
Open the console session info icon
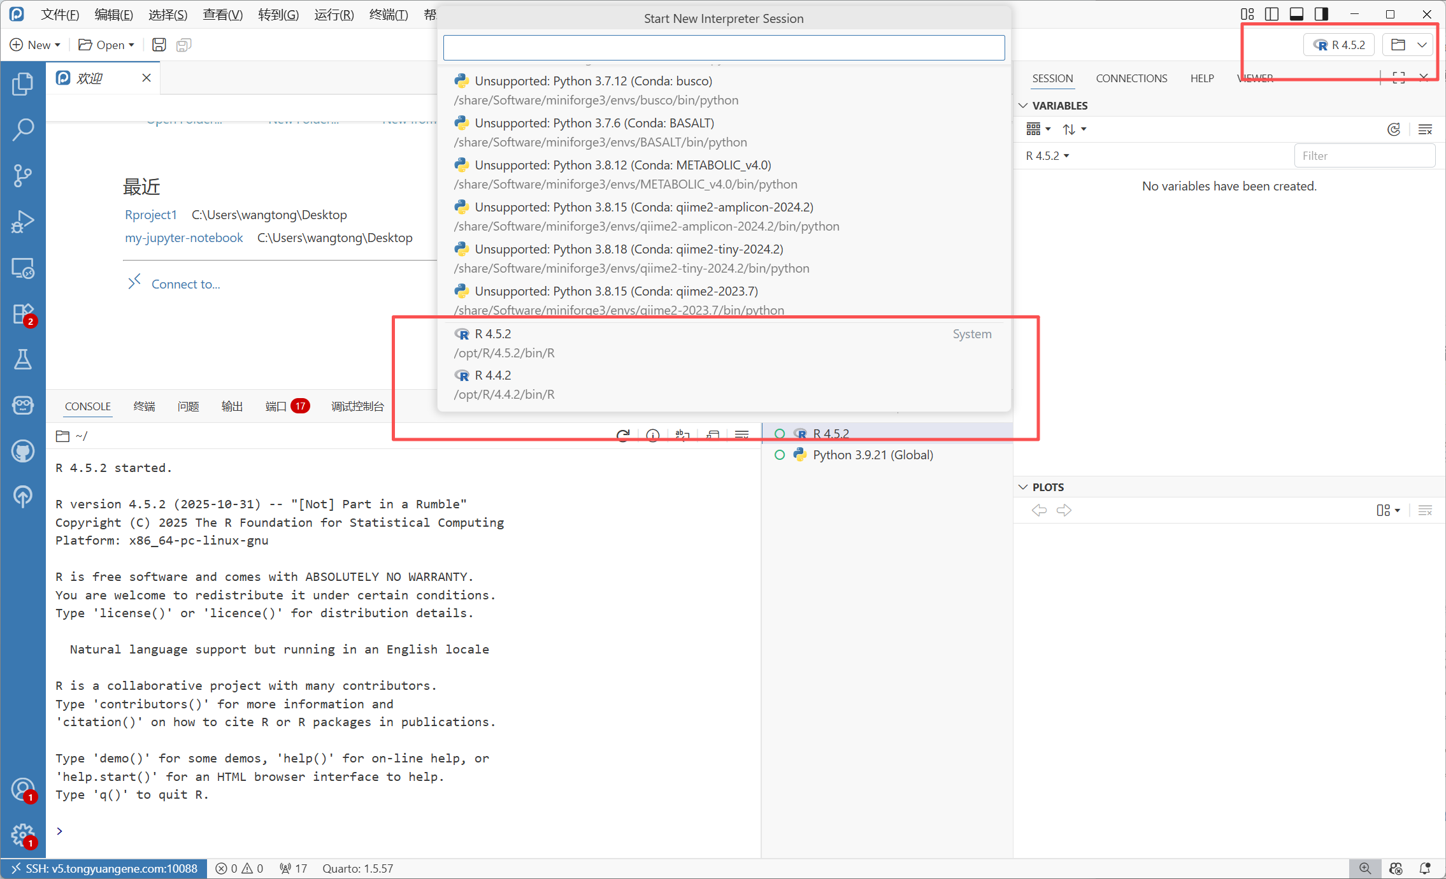[x=653, y=435]
